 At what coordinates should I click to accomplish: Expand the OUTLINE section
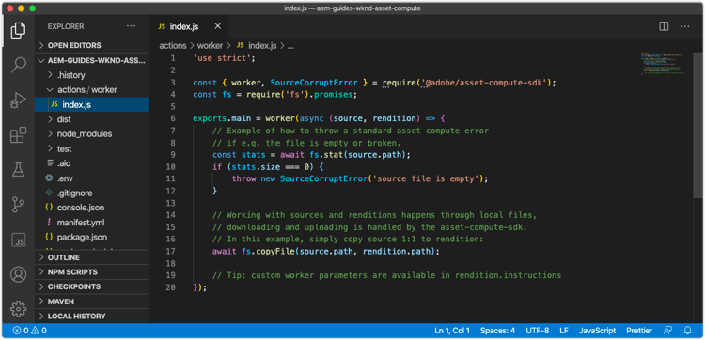click(92, 257)
